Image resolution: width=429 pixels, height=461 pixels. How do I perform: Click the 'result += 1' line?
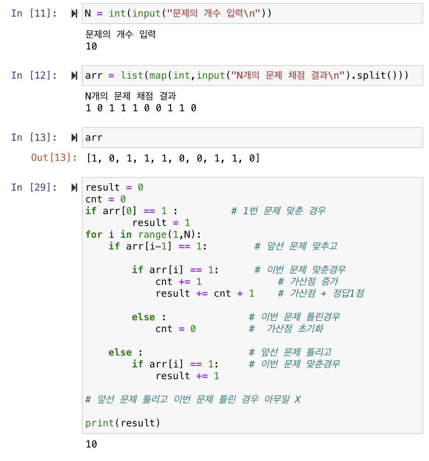pyautogui.click(x=187, y=376)
